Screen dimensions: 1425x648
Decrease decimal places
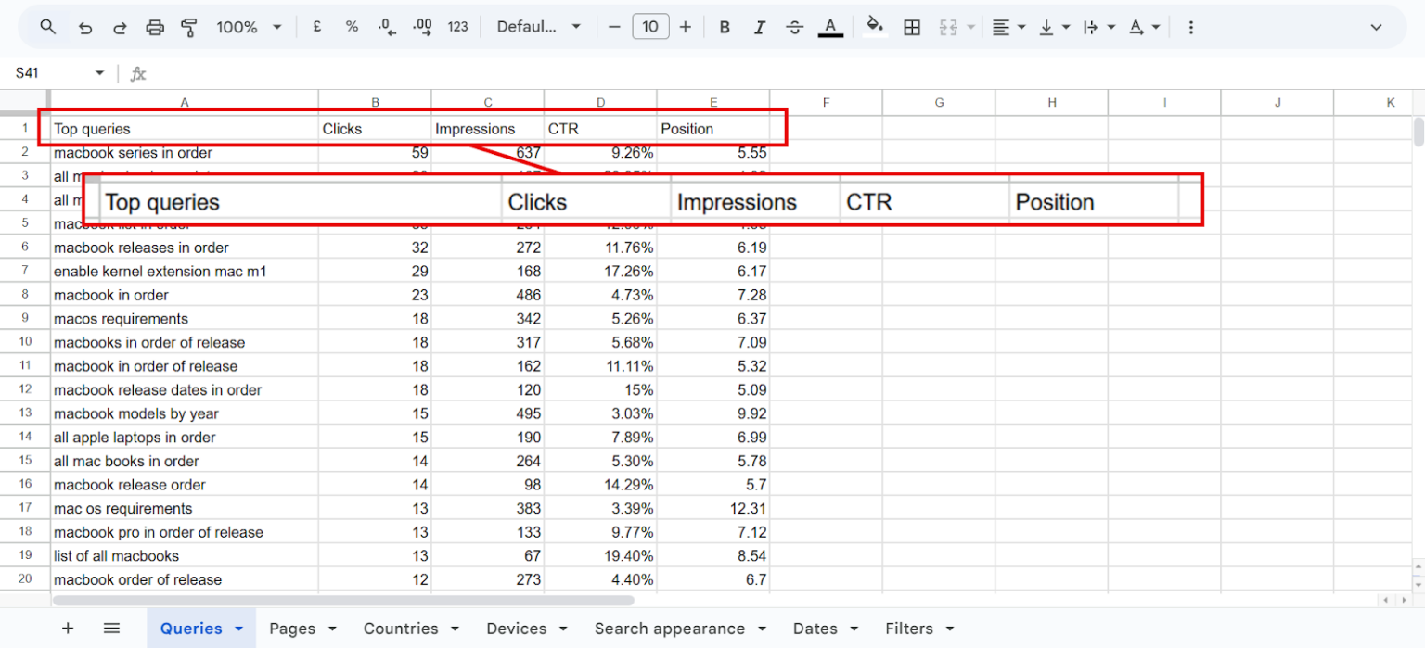pos(387,27)
